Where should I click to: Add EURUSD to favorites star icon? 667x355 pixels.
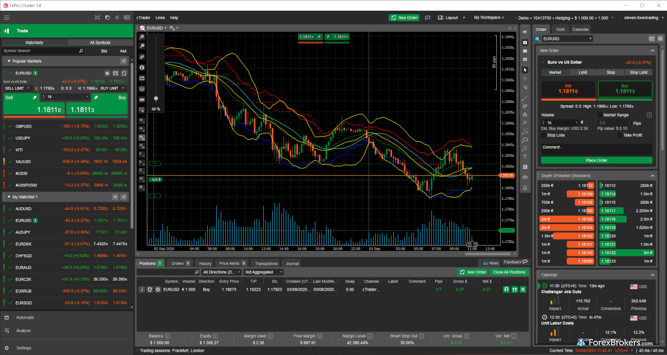pyautogui.click(x=107, y=73)
